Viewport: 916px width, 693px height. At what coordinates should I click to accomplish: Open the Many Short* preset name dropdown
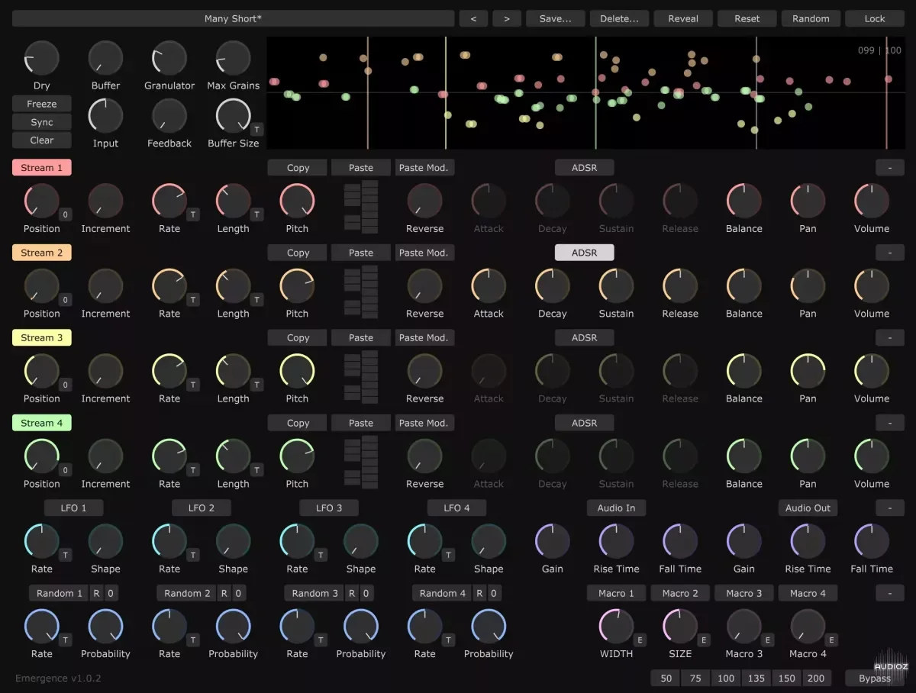[234, 18]
